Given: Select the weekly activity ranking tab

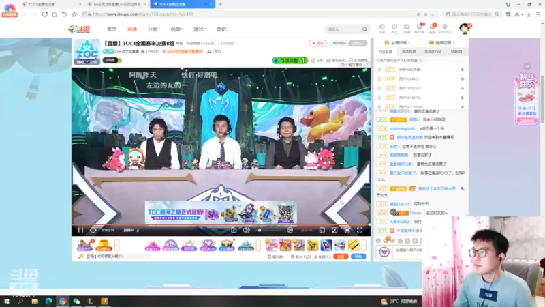Looking at the screenshot, I should coord(409,52).
